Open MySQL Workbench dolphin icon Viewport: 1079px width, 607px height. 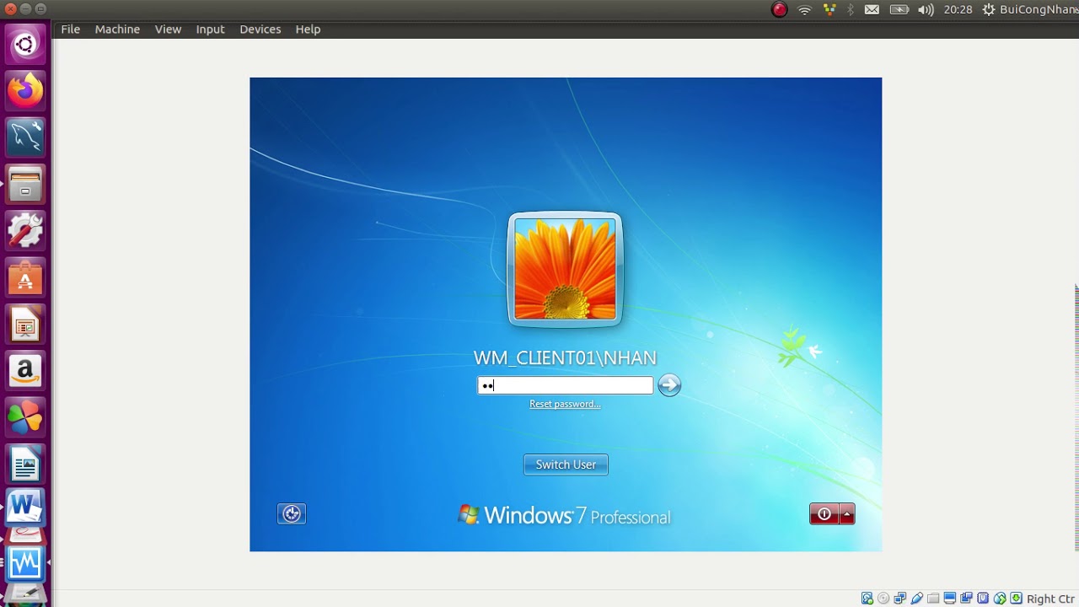tap(25, 137)
